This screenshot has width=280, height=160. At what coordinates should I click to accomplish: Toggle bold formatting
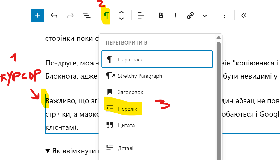tap(160, 15)
